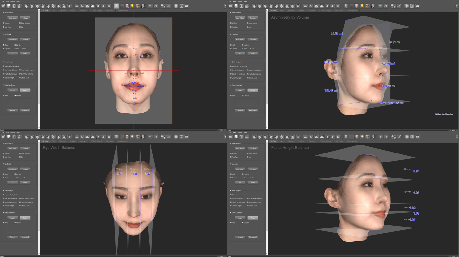Uncheck Asymmetry by Volume in the Asymmetry by Volume window
This screenshot has width=459, height=257.
point(231,66)
